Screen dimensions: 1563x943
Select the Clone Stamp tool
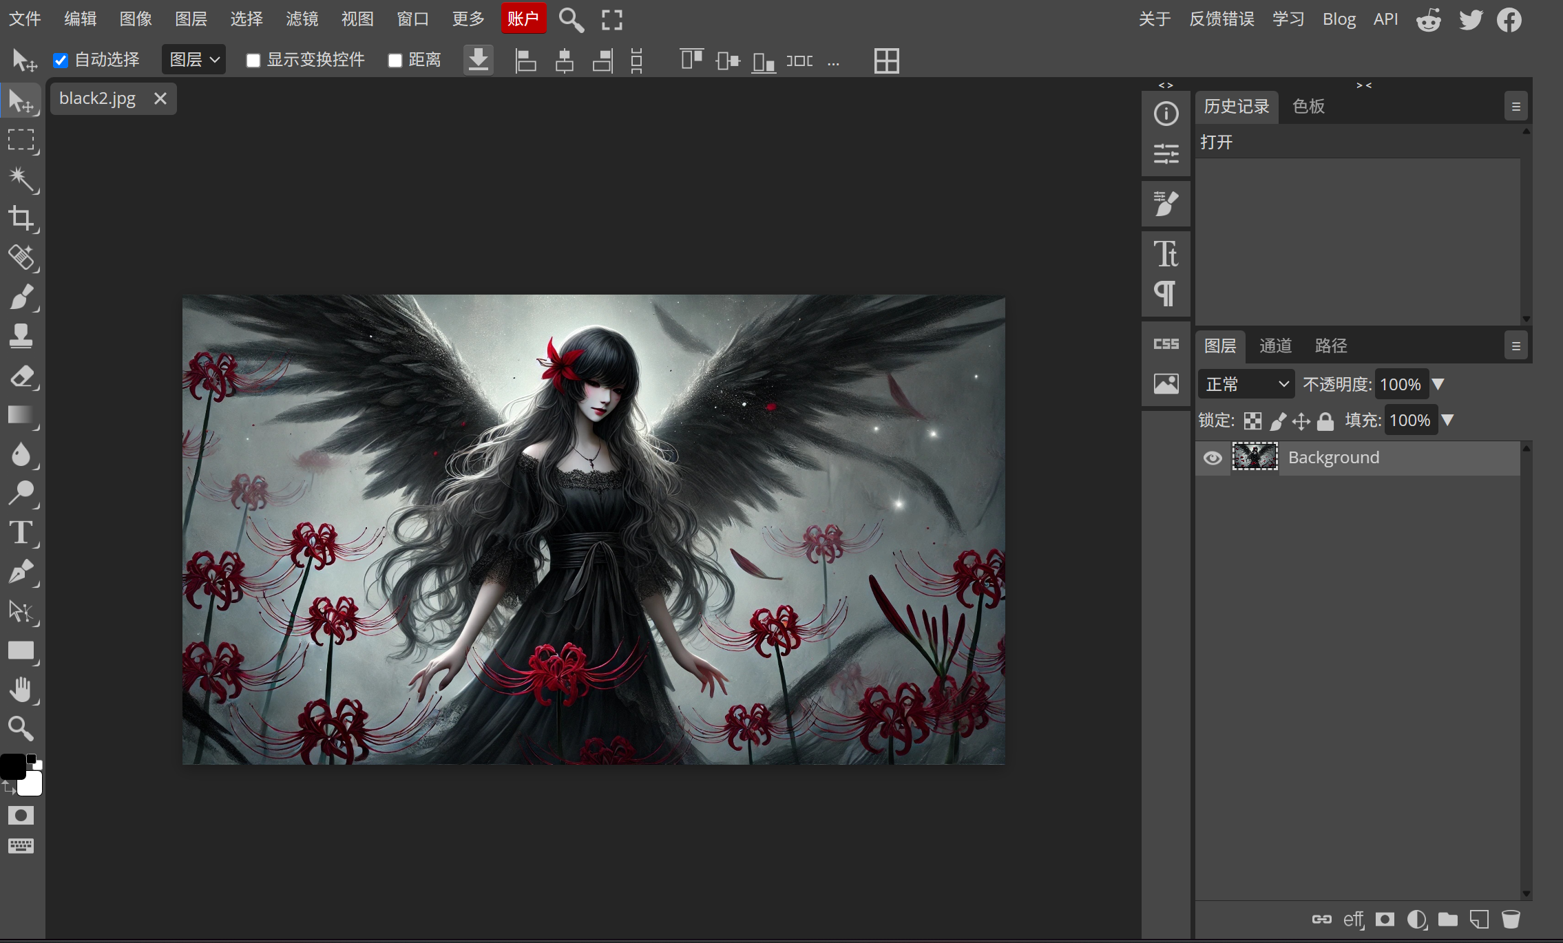[x=21, y=337]
